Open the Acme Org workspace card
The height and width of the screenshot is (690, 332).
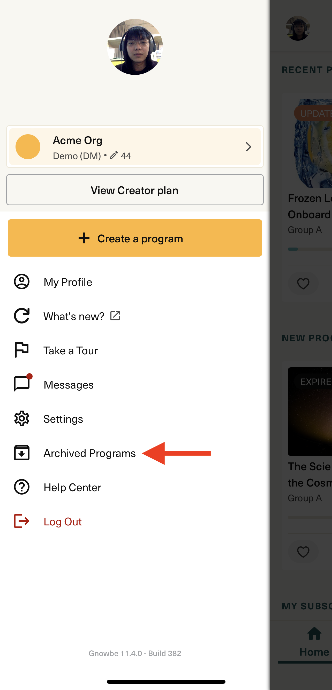coord(135,147)
